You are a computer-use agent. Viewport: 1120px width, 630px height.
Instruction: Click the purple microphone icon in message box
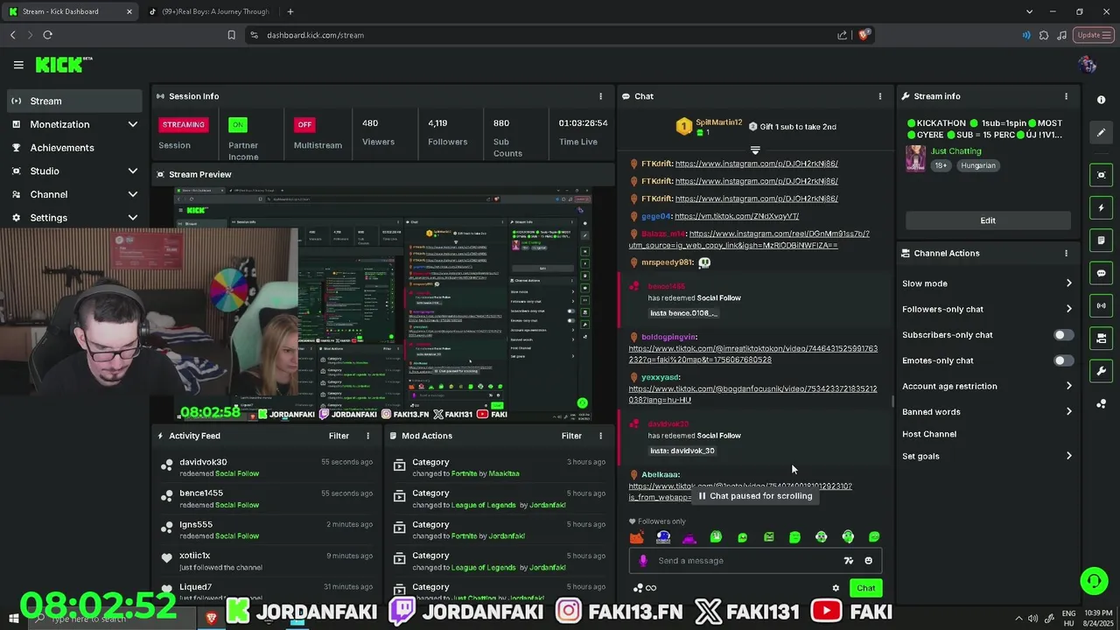pos(643,561)
